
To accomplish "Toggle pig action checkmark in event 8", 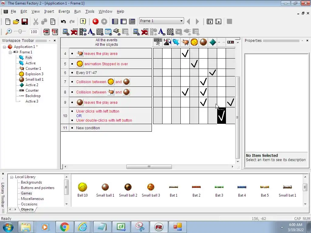I will pyautogui.click(x=185, y=92).
